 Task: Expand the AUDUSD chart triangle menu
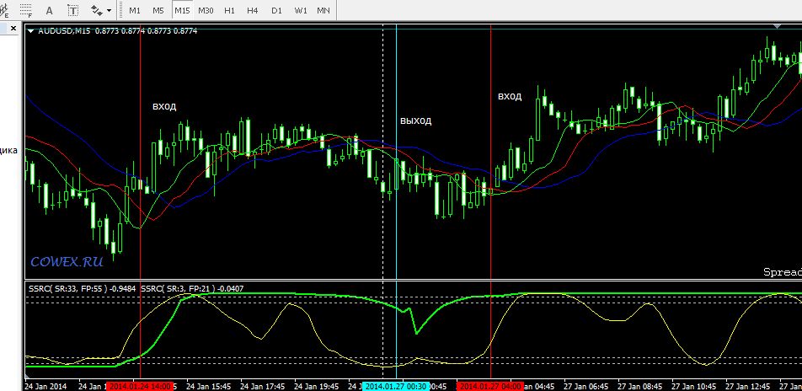[x=31, y=31]
